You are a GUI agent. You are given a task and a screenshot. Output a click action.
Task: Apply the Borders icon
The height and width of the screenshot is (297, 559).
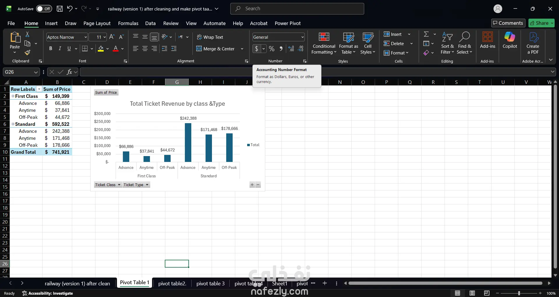pos(85,49)
